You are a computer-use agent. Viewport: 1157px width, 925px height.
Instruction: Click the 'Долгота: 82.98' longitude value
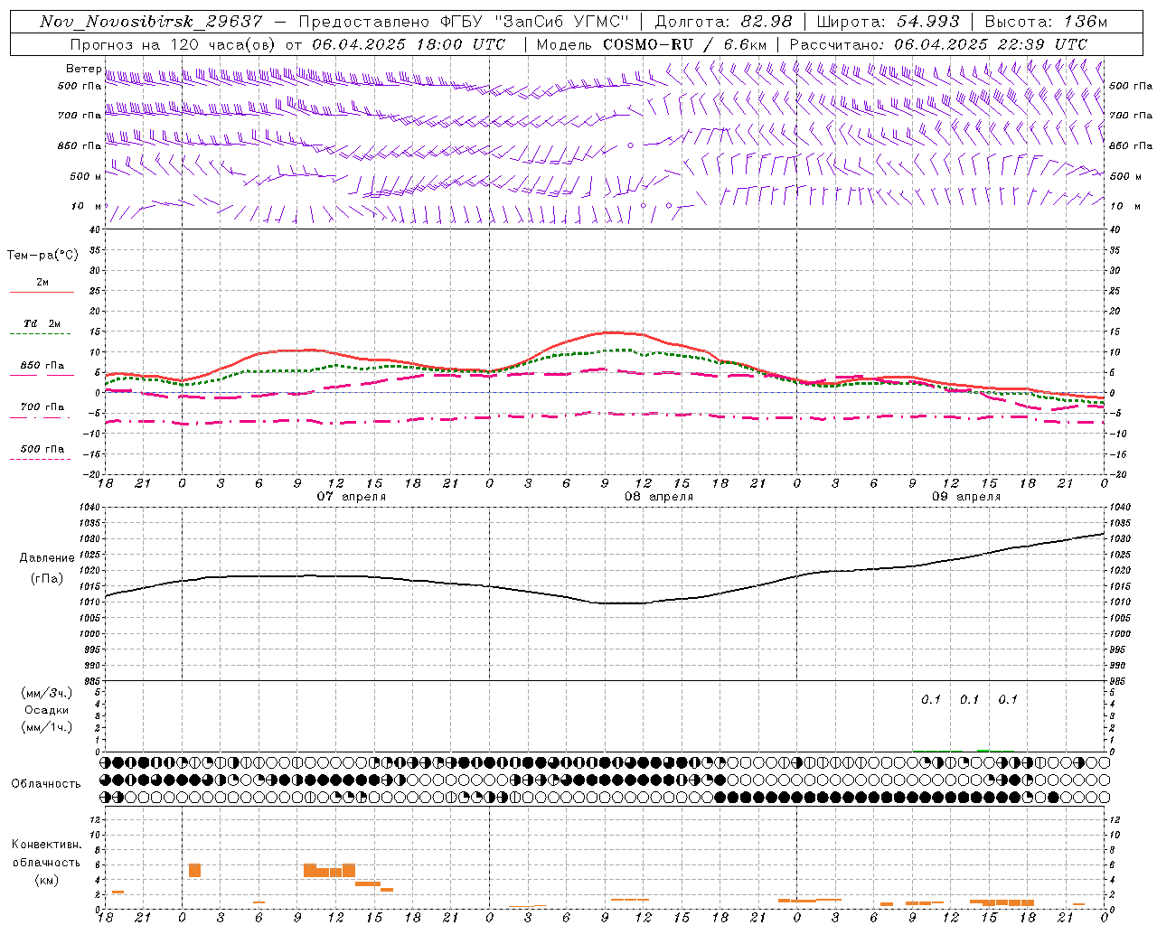[x=723, y=22]
